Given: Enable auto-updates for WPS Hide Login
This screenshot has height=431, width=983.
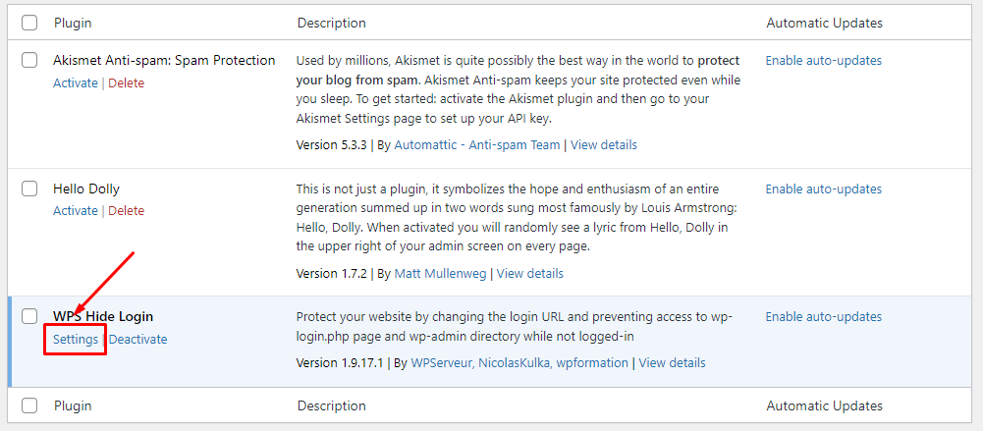Looking at the screenshot, I should point(823,317).
